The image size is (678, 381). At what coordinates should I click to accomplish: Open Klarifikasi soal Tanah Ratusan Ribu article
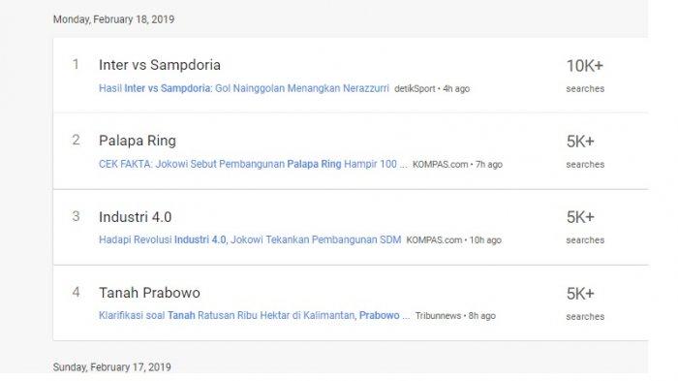click(x=254, y=316)
